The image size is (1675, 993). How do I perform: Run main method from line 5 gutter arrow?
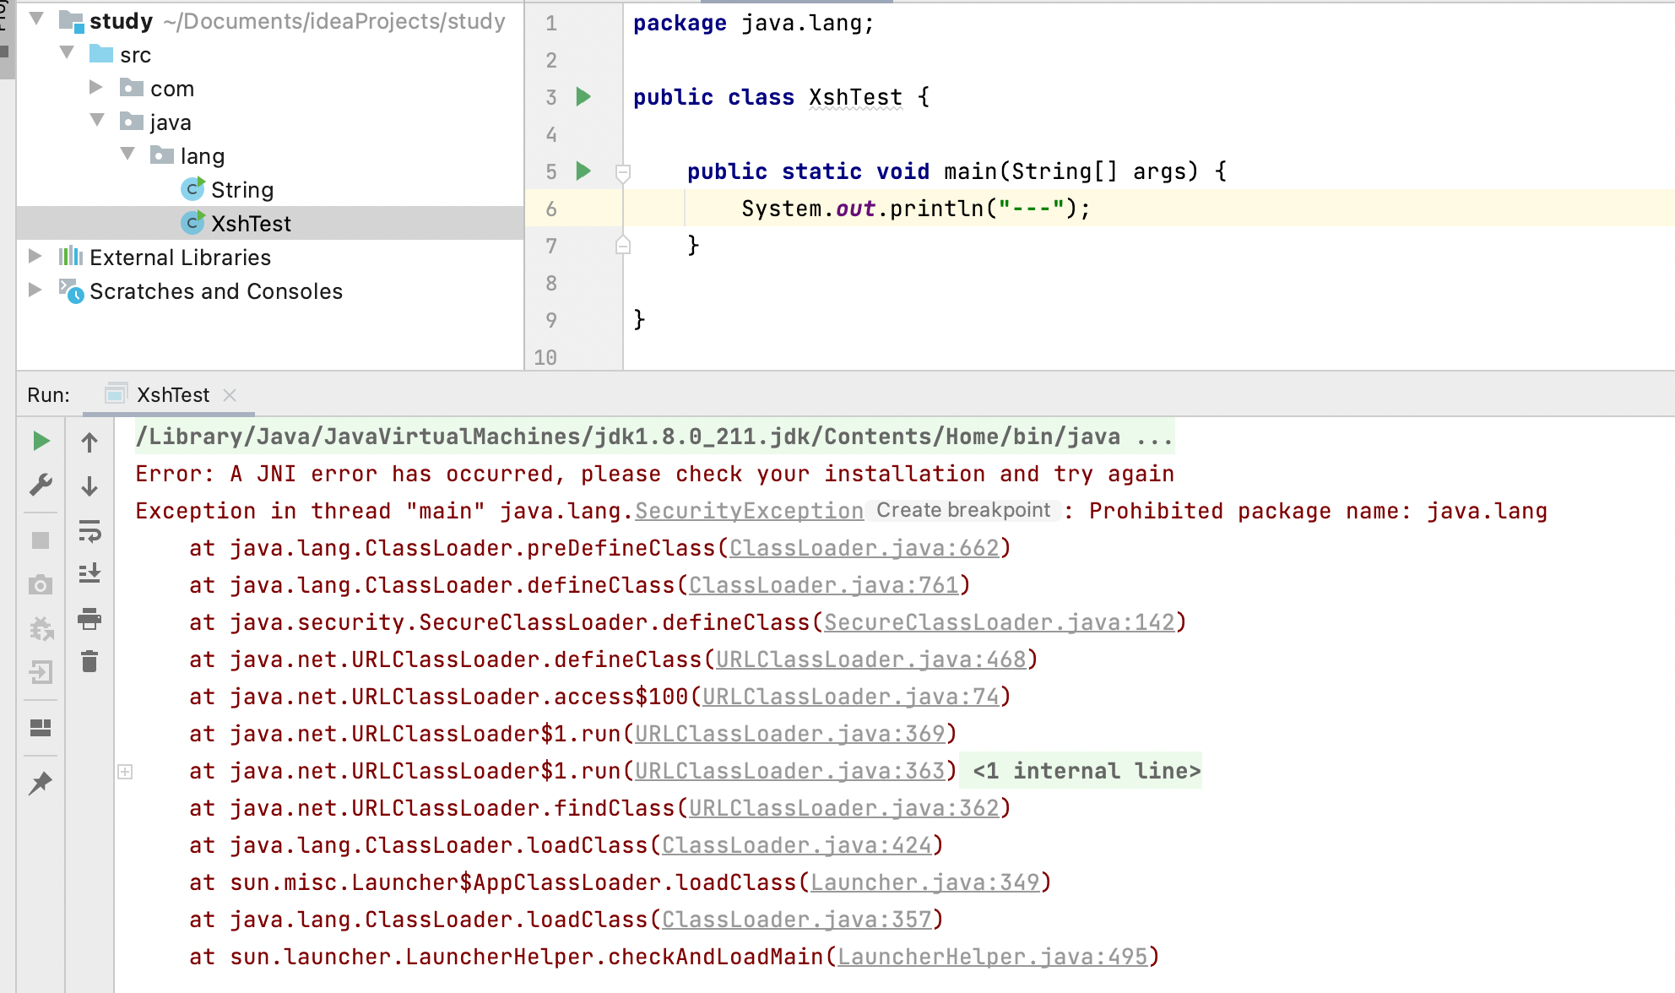tap(583, 171)
